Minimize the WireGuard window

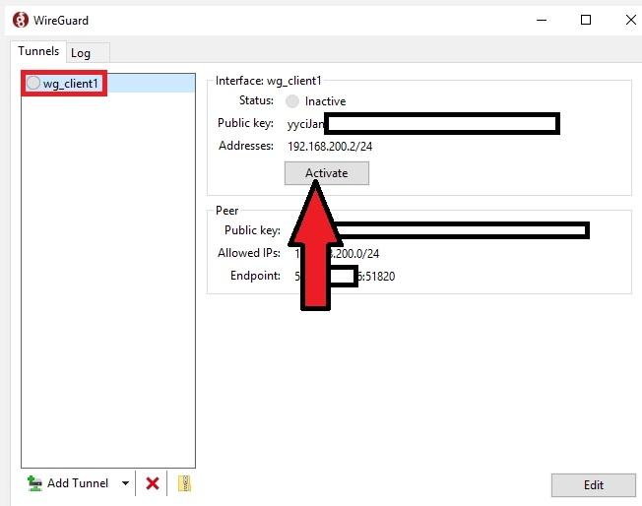(542, 20)
